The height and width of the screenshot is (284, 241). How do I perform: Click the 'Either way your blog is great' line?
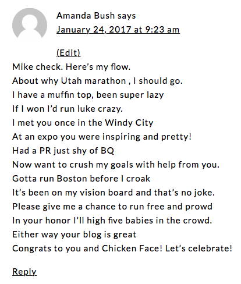click(x=75, y=235)
